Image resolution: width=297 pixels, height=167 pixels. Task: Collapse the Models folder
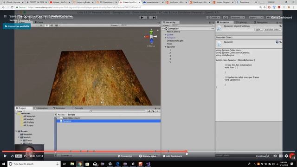(19, 137)
